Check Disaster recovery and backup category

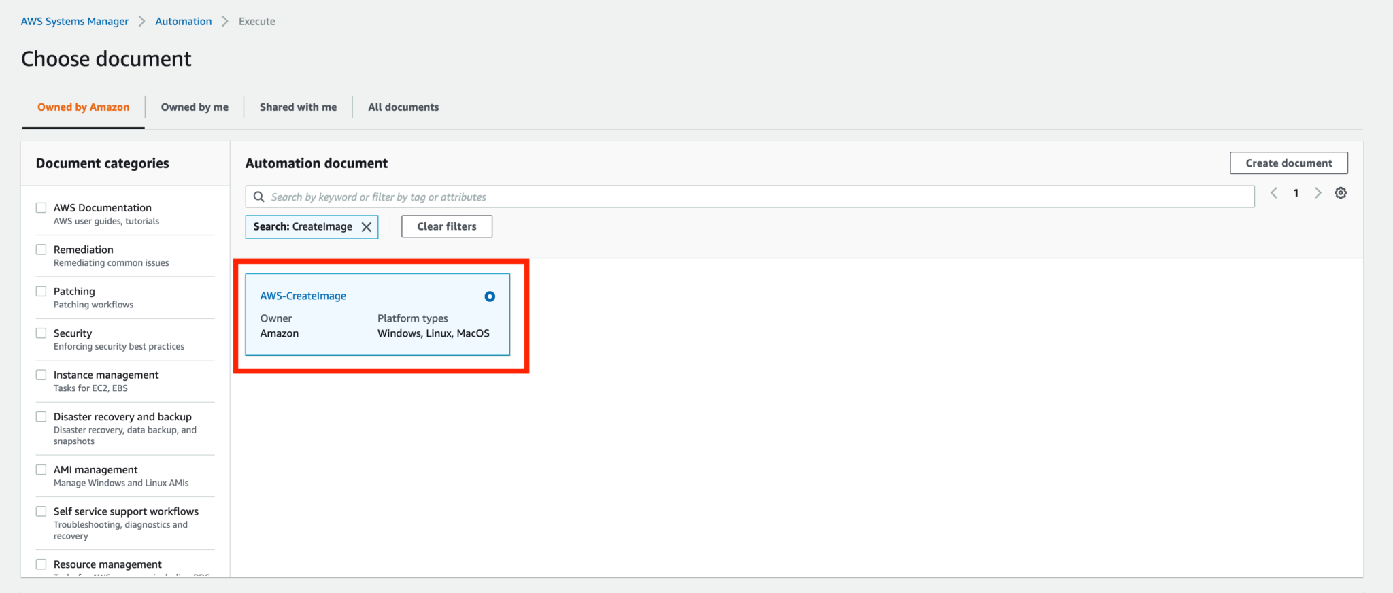[41, 417]
